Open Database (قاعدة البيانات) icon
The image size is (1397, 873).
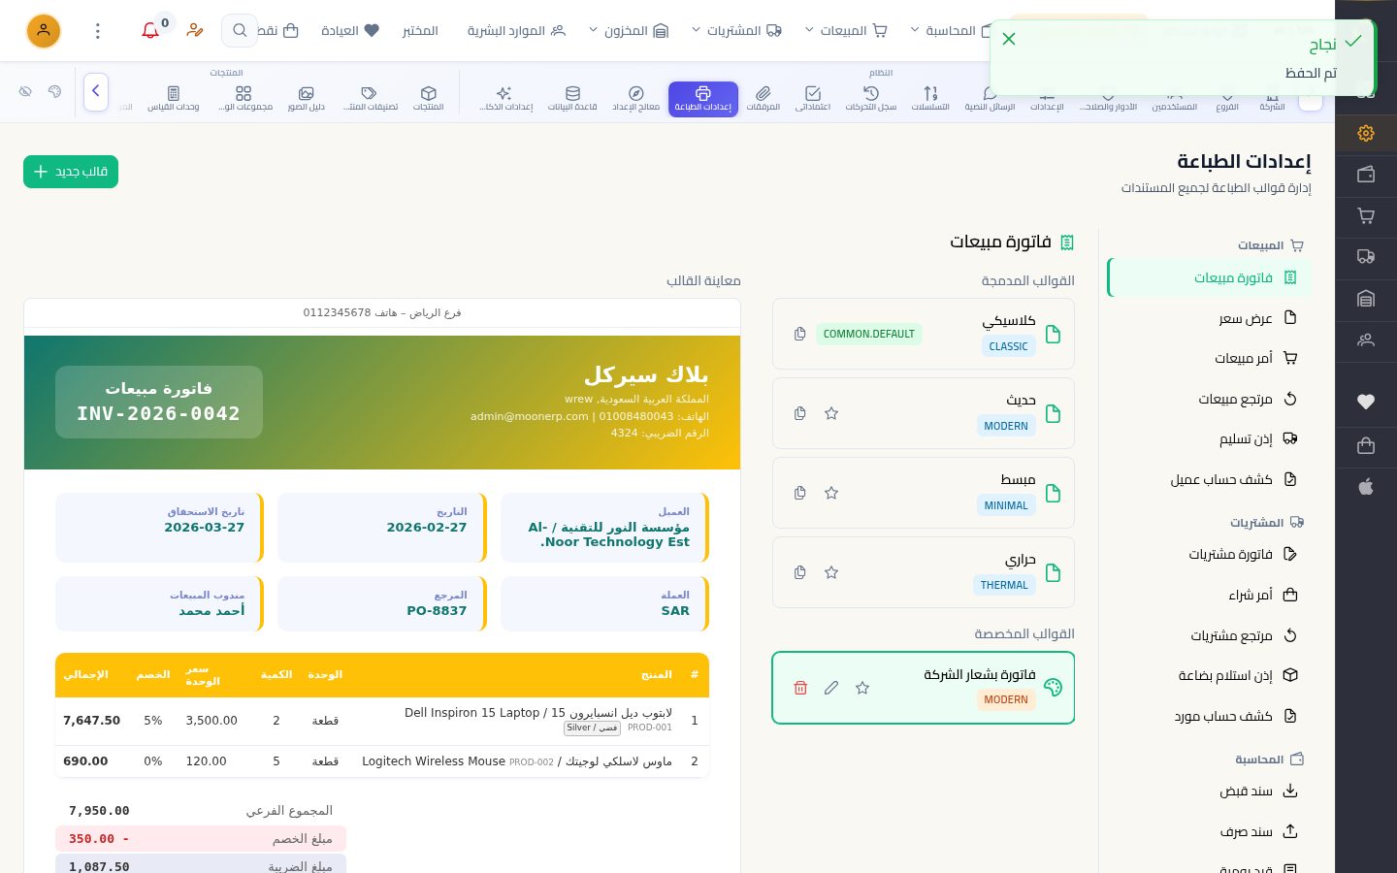[572, 98]
